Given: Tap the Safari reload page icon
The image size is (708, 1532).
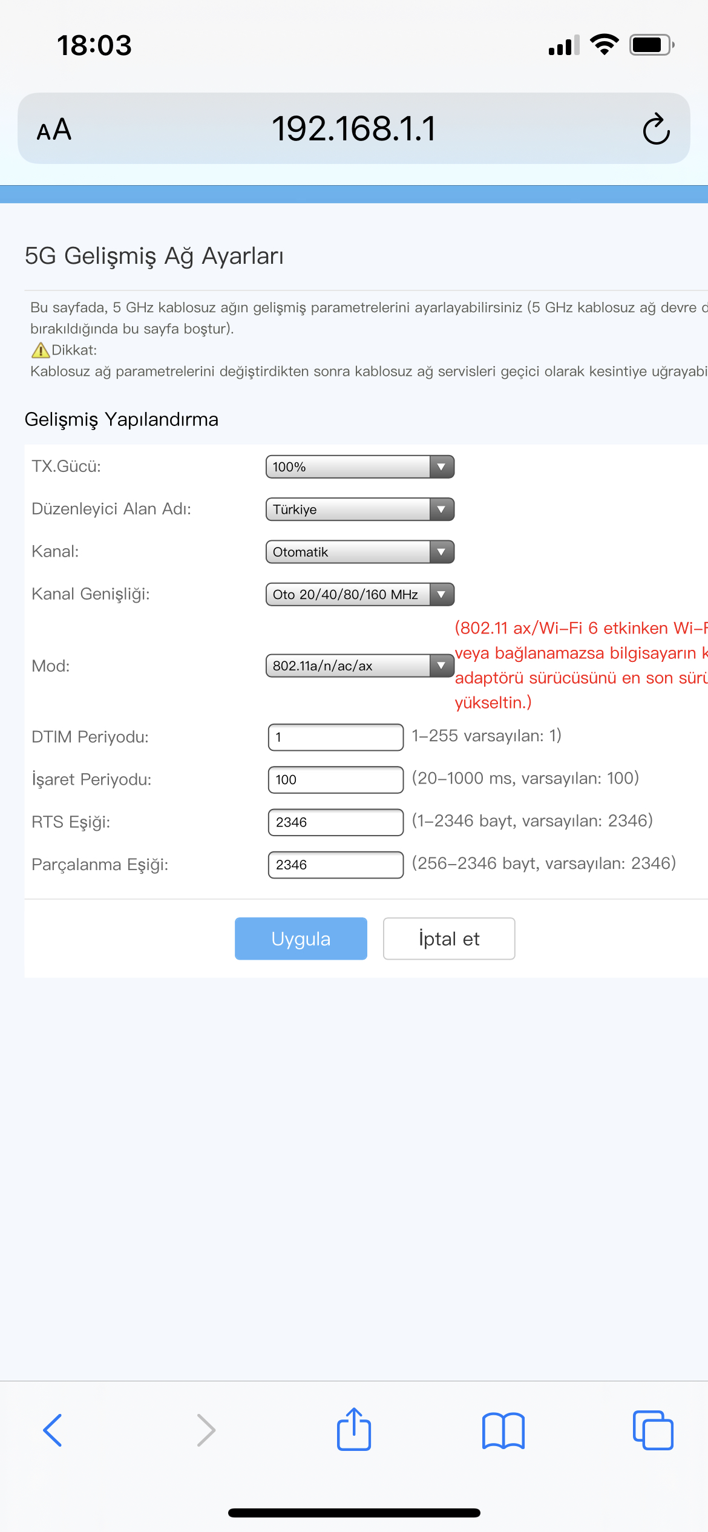Looking at the screenshot, I should 656,129.
